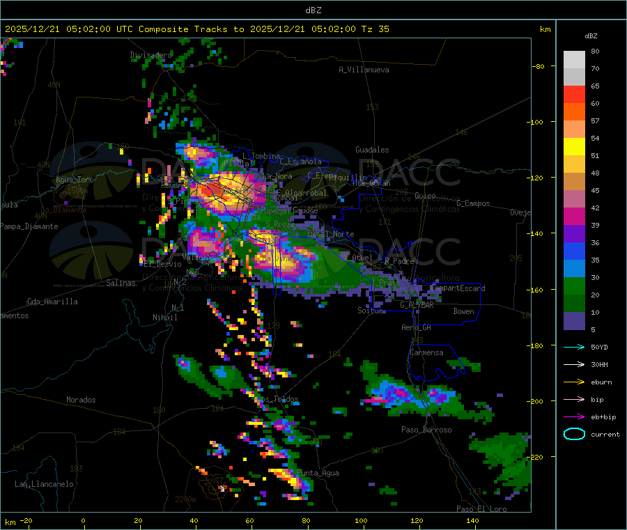Click the white 30HM arrow icon

pyautogui.click(x=574, y=364)
